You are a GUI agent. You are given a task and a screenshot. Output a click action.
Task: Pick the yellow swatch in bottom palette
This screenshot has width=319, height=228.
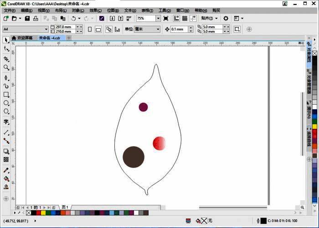(43, 213)
